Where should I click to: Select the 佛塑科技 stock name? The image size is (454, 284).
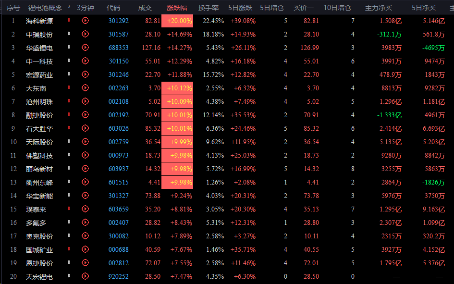pyautogui.click(x=39, y=155)
